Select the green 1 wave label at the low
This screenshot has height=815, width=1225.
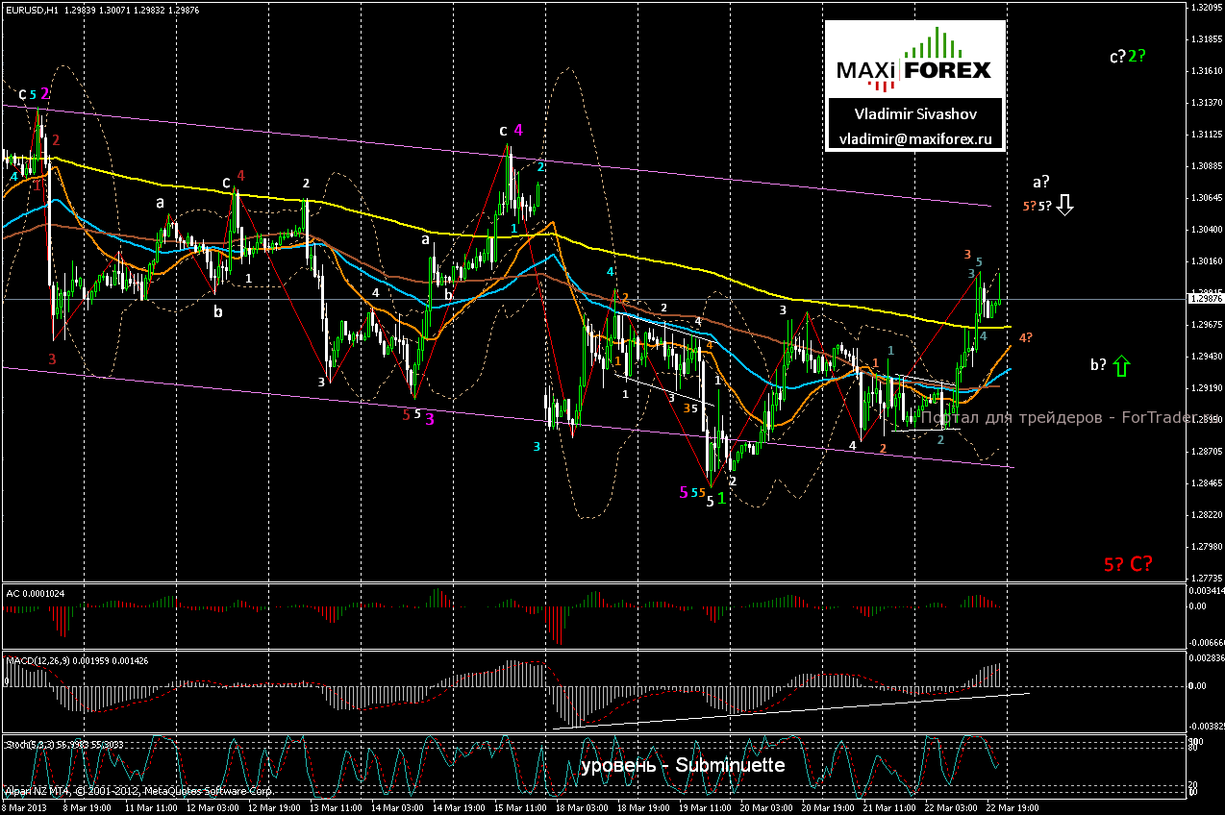point(721,498)
